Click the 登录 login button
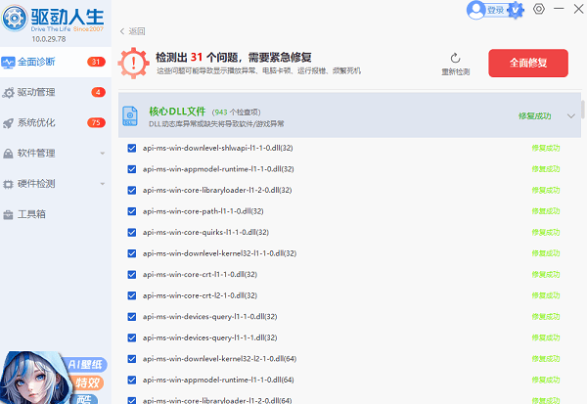 [x=495, y=11]
